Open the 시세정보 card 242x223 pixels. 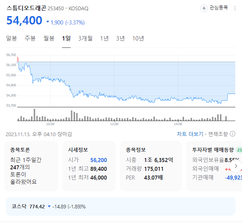pos(89,166)
